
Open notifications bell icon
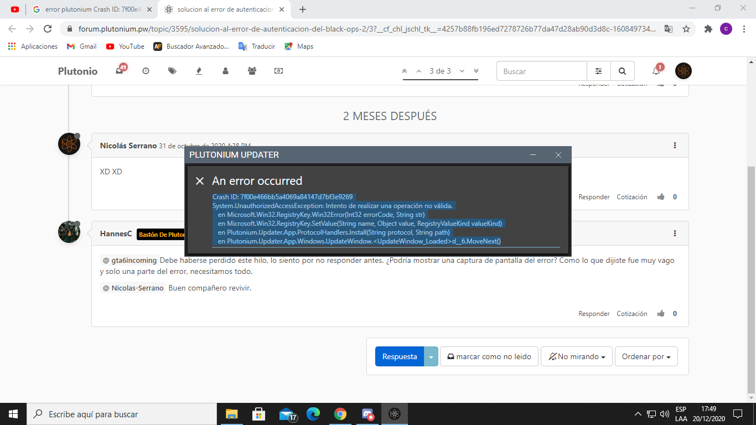coord(656,70)
